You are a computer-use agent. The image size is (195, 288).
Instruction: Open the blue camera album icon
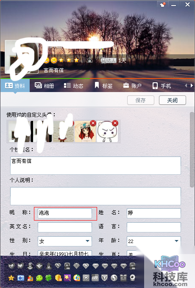pos(21,278)
